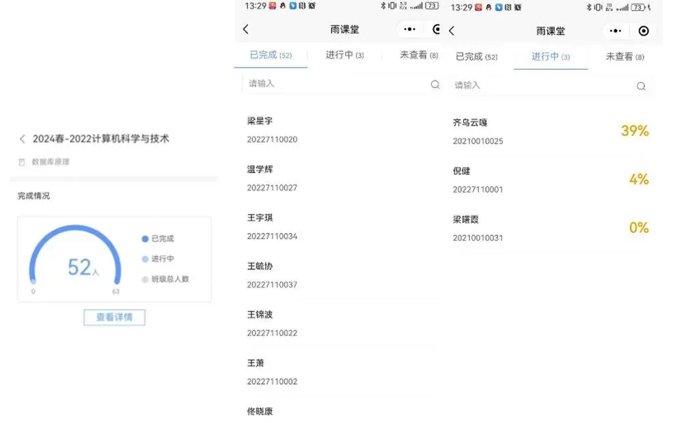Image resolution: width=686 pixels, height=423 pixels.
Task: Click the 4% progress value
Action: pyautogui.click(x=639, y=179)
